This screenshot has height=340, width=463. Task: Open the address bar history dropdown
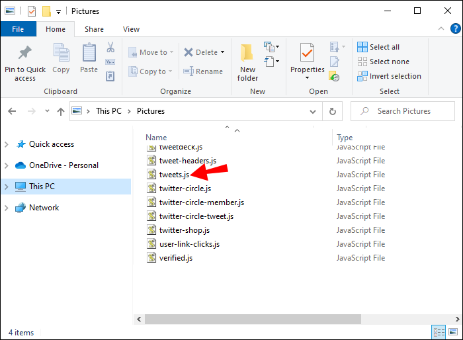[316, 111]
